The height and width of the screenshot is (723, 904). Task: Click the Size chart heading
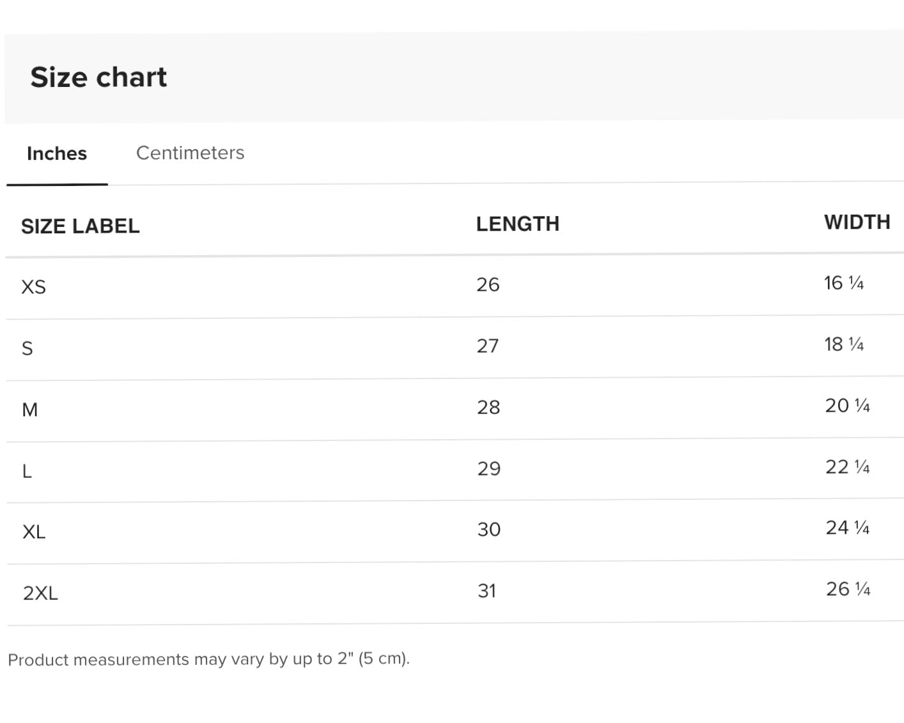[x=98, y=77]
